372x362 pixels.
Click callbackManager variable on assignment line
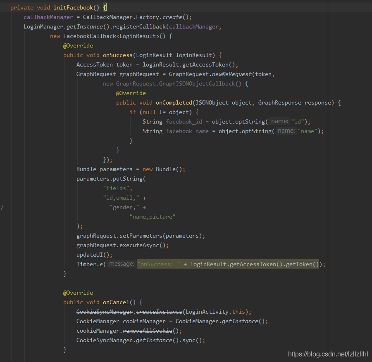pos(48,17)
